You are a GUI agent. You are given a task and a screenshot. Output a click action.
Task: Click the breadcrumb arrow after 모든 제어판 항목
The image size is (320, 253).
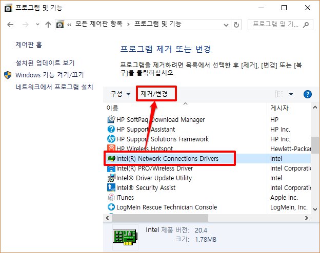click(128, 25)
